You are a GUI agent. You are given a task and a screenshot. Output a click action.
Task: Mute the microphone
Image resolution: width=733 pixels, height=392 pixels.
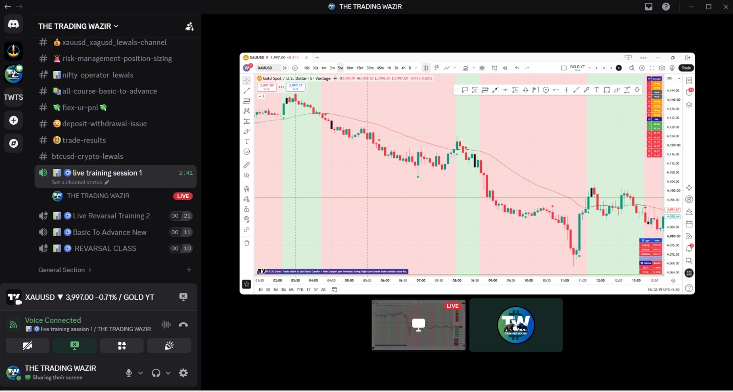pyautogui.click(x=129, y=373)
